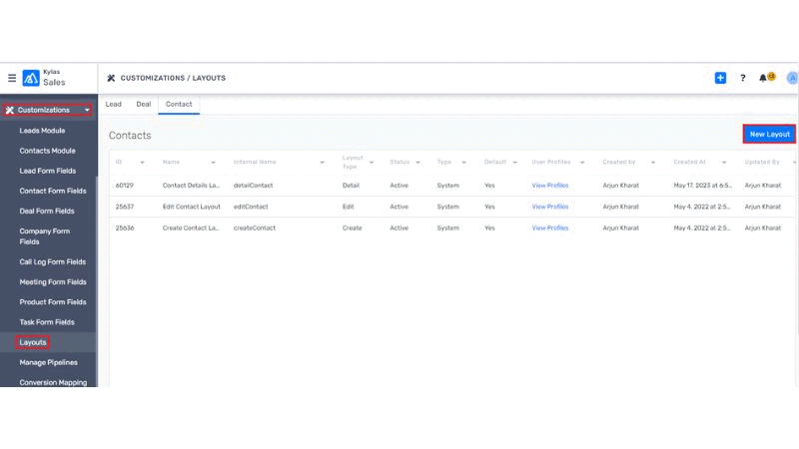Click the blue plus quick-add icon
Viewport: 799px width, 449px height.
click(x=720, y=78)
